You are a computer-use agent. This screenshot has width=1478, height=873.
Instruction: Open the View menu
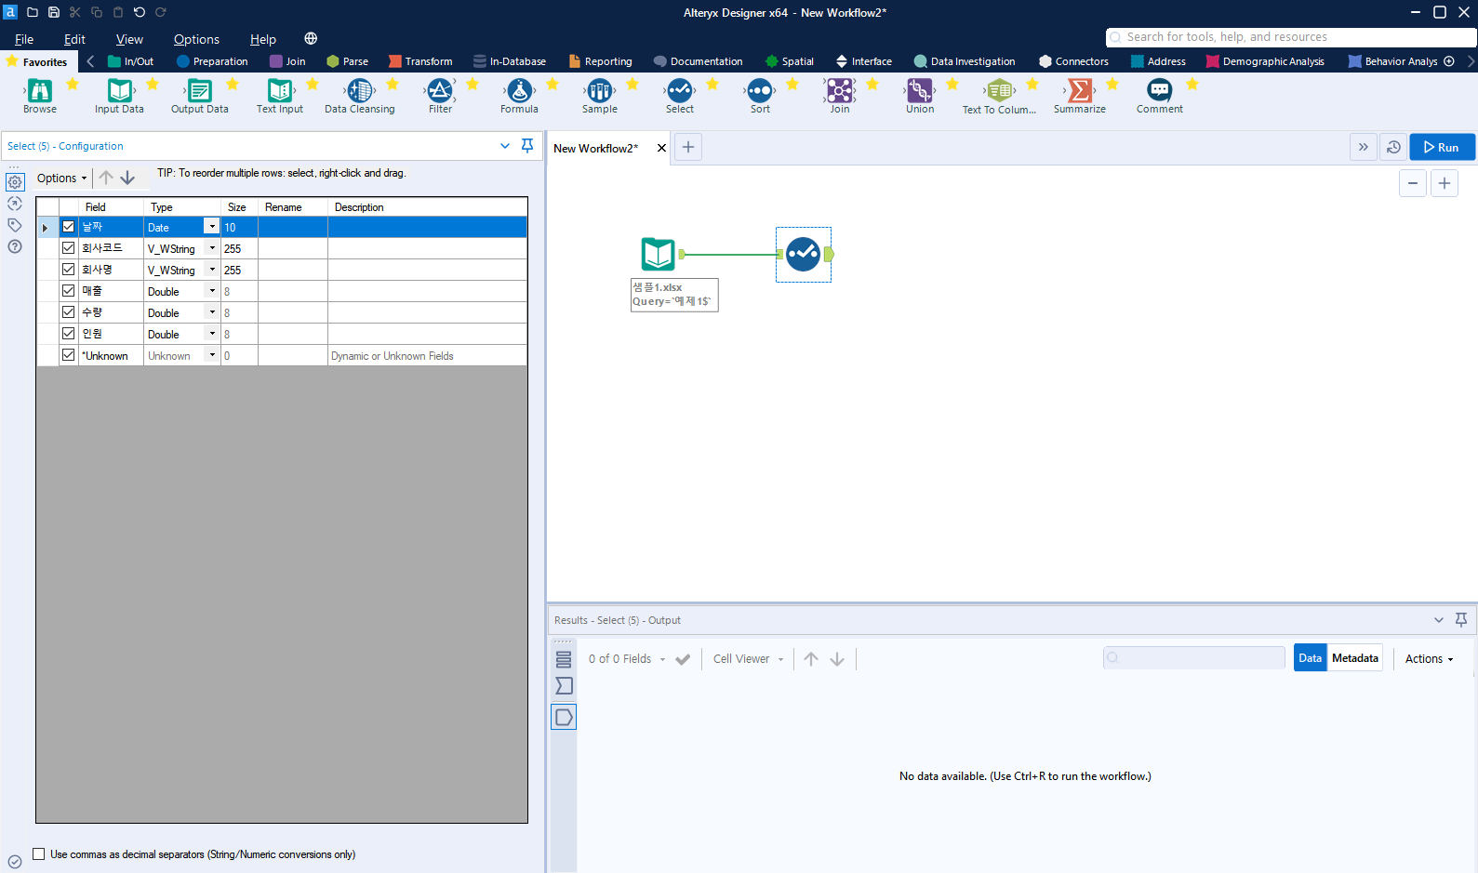pyautogui.click(x=129, y=39)
